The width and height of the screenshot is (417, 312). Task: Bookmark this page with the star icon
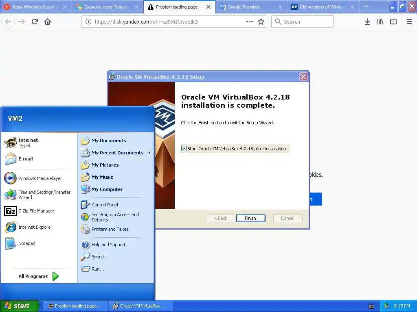click(x=261, y=22)
